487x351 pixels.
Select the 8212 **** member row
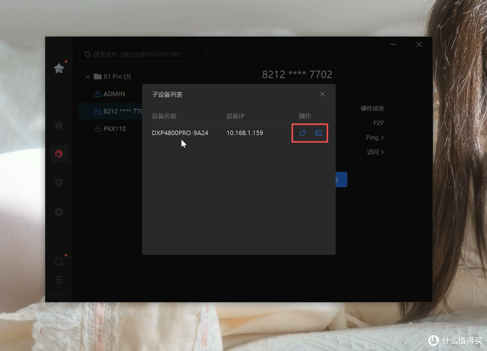(x=110, y=111)
